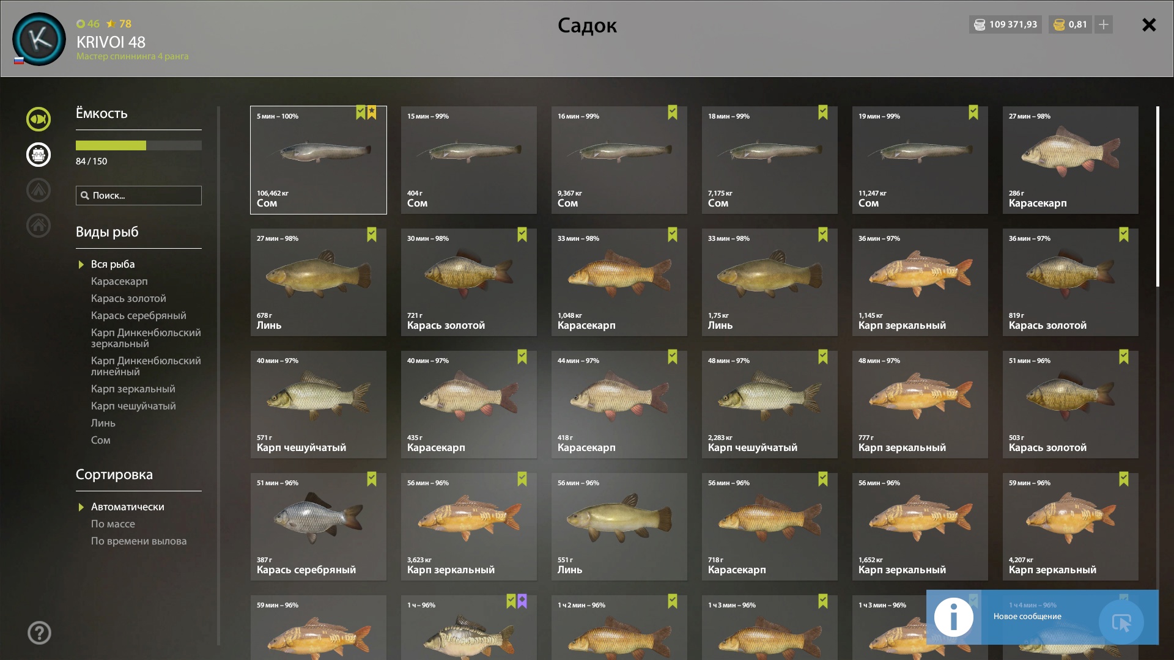Select Автоматически sorting option

point(128,507)
